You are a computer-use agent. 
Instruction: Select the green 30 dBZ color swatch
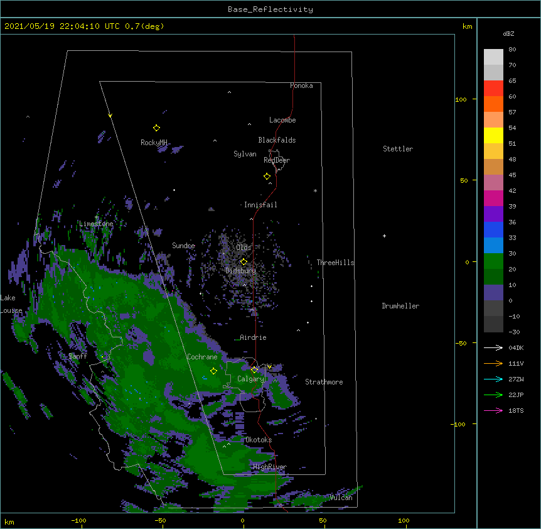493,261
